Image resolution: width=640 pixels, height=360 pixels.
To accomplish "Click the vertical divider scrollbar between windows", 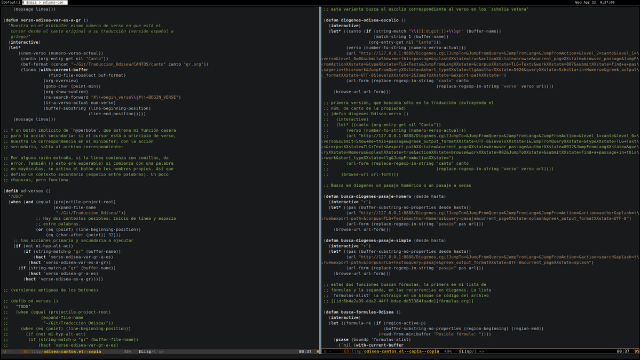I will click(320, 178).
